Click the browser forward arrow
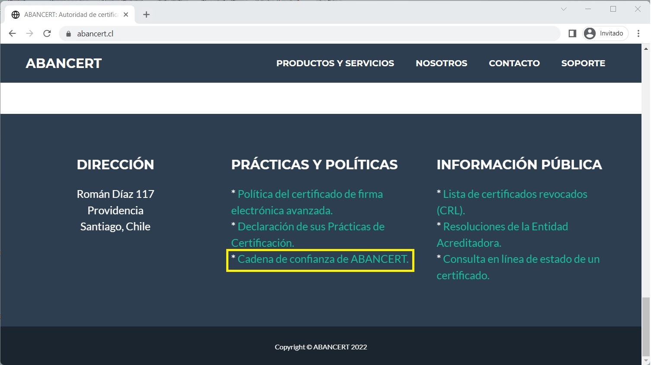This screenshot has height=365, width=651. [x=29, y=33]
